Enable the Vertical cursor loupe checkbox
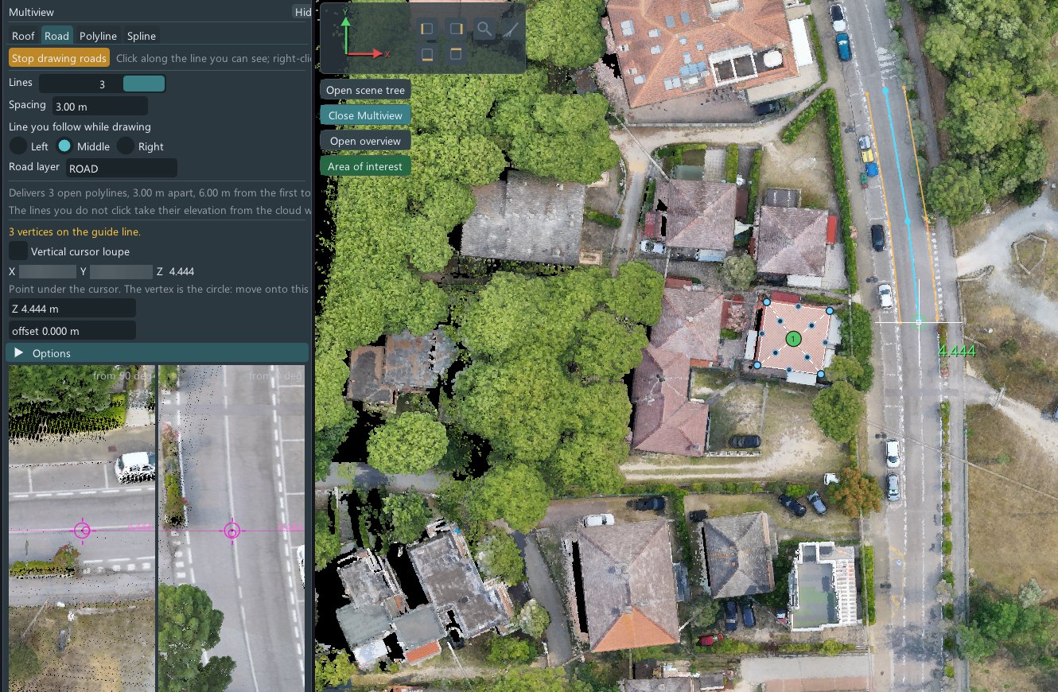The image size is (1058, 692). [x=18, y=251]
